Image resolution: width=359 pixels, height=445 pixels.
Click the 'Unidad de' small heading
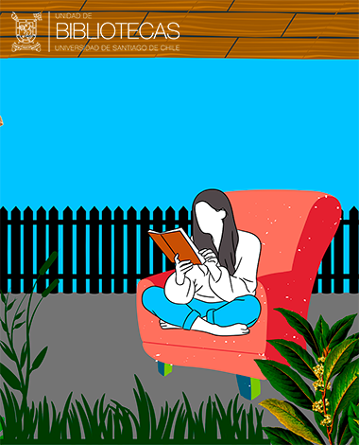click(74, 16)
